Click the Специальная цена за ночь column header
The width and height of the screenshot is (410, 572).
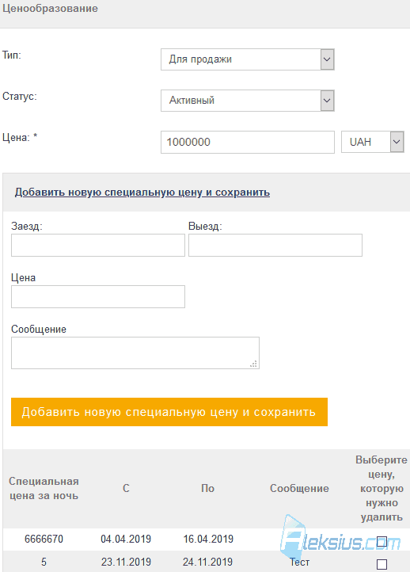[x=44, y=489]
